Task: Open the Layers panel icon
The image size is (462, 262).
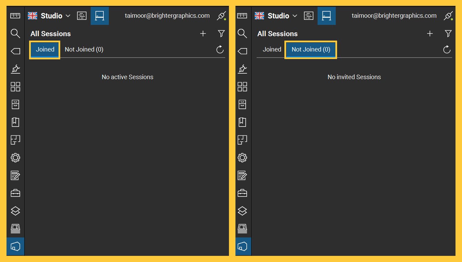Action: [15, 211]
